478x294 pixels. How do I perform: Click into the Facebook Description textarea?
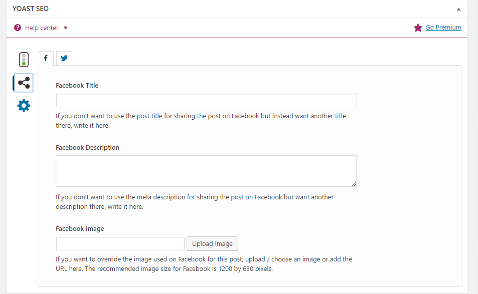(206, 171)
